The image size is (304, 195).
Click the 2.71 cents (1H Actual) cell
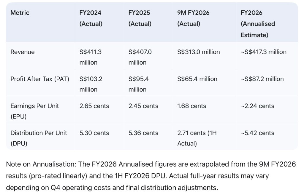(197, 138)
